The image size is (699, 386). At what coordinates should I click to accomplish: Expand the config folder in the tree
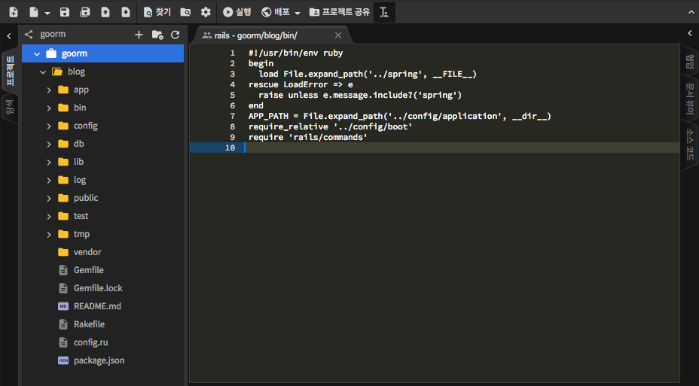pyautogui.click(x=49, y=126)
